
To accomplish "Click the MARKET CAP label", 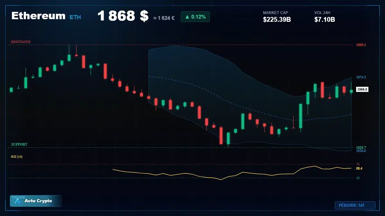I will [x=276, y=13].
